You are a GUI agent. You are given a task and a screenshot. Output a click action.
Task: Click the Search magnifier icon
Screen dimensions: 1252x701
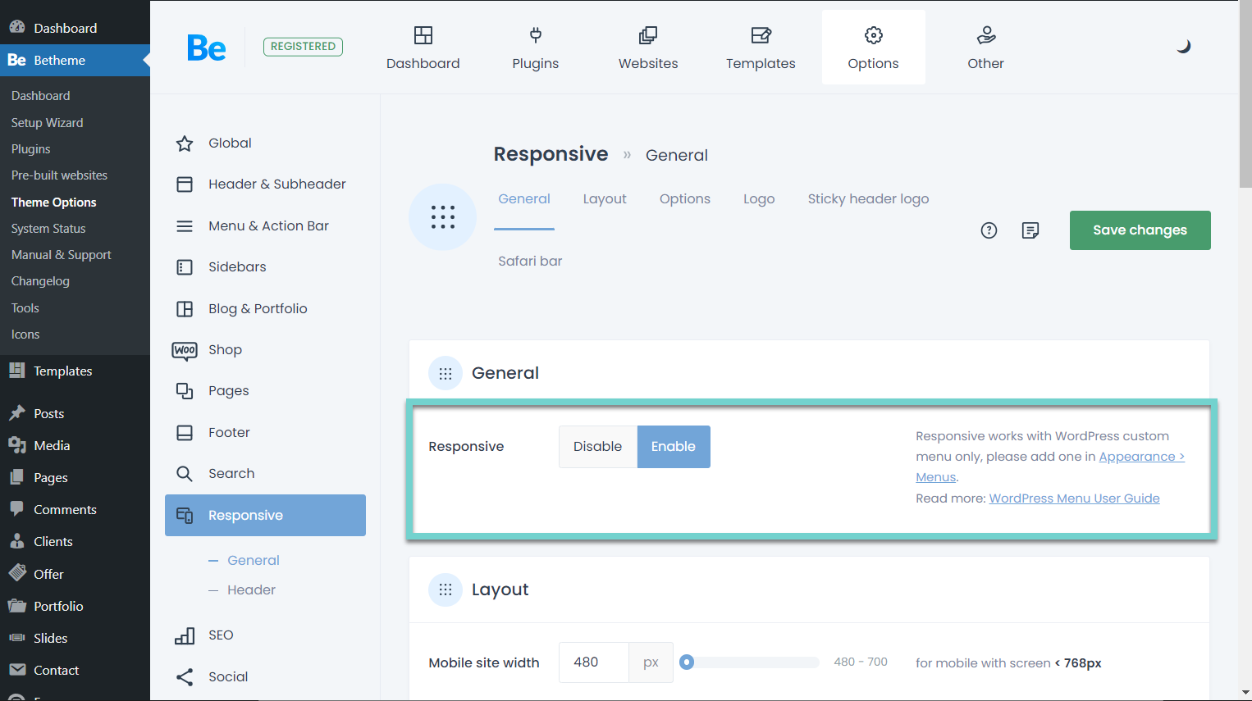point(185,474)
